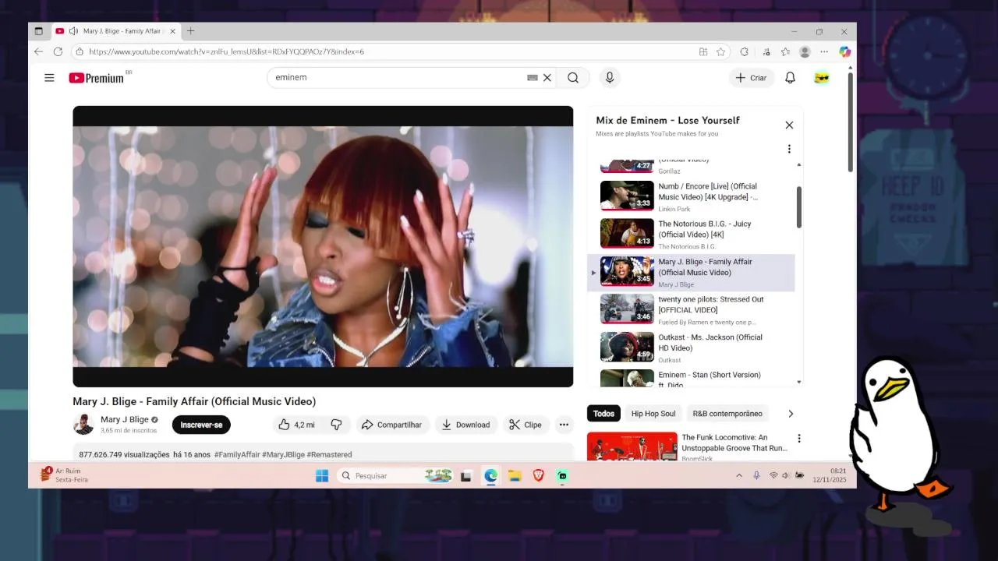
Task: Click the Windows taskbar Pesquisar search box
Action: coord(395,476)
